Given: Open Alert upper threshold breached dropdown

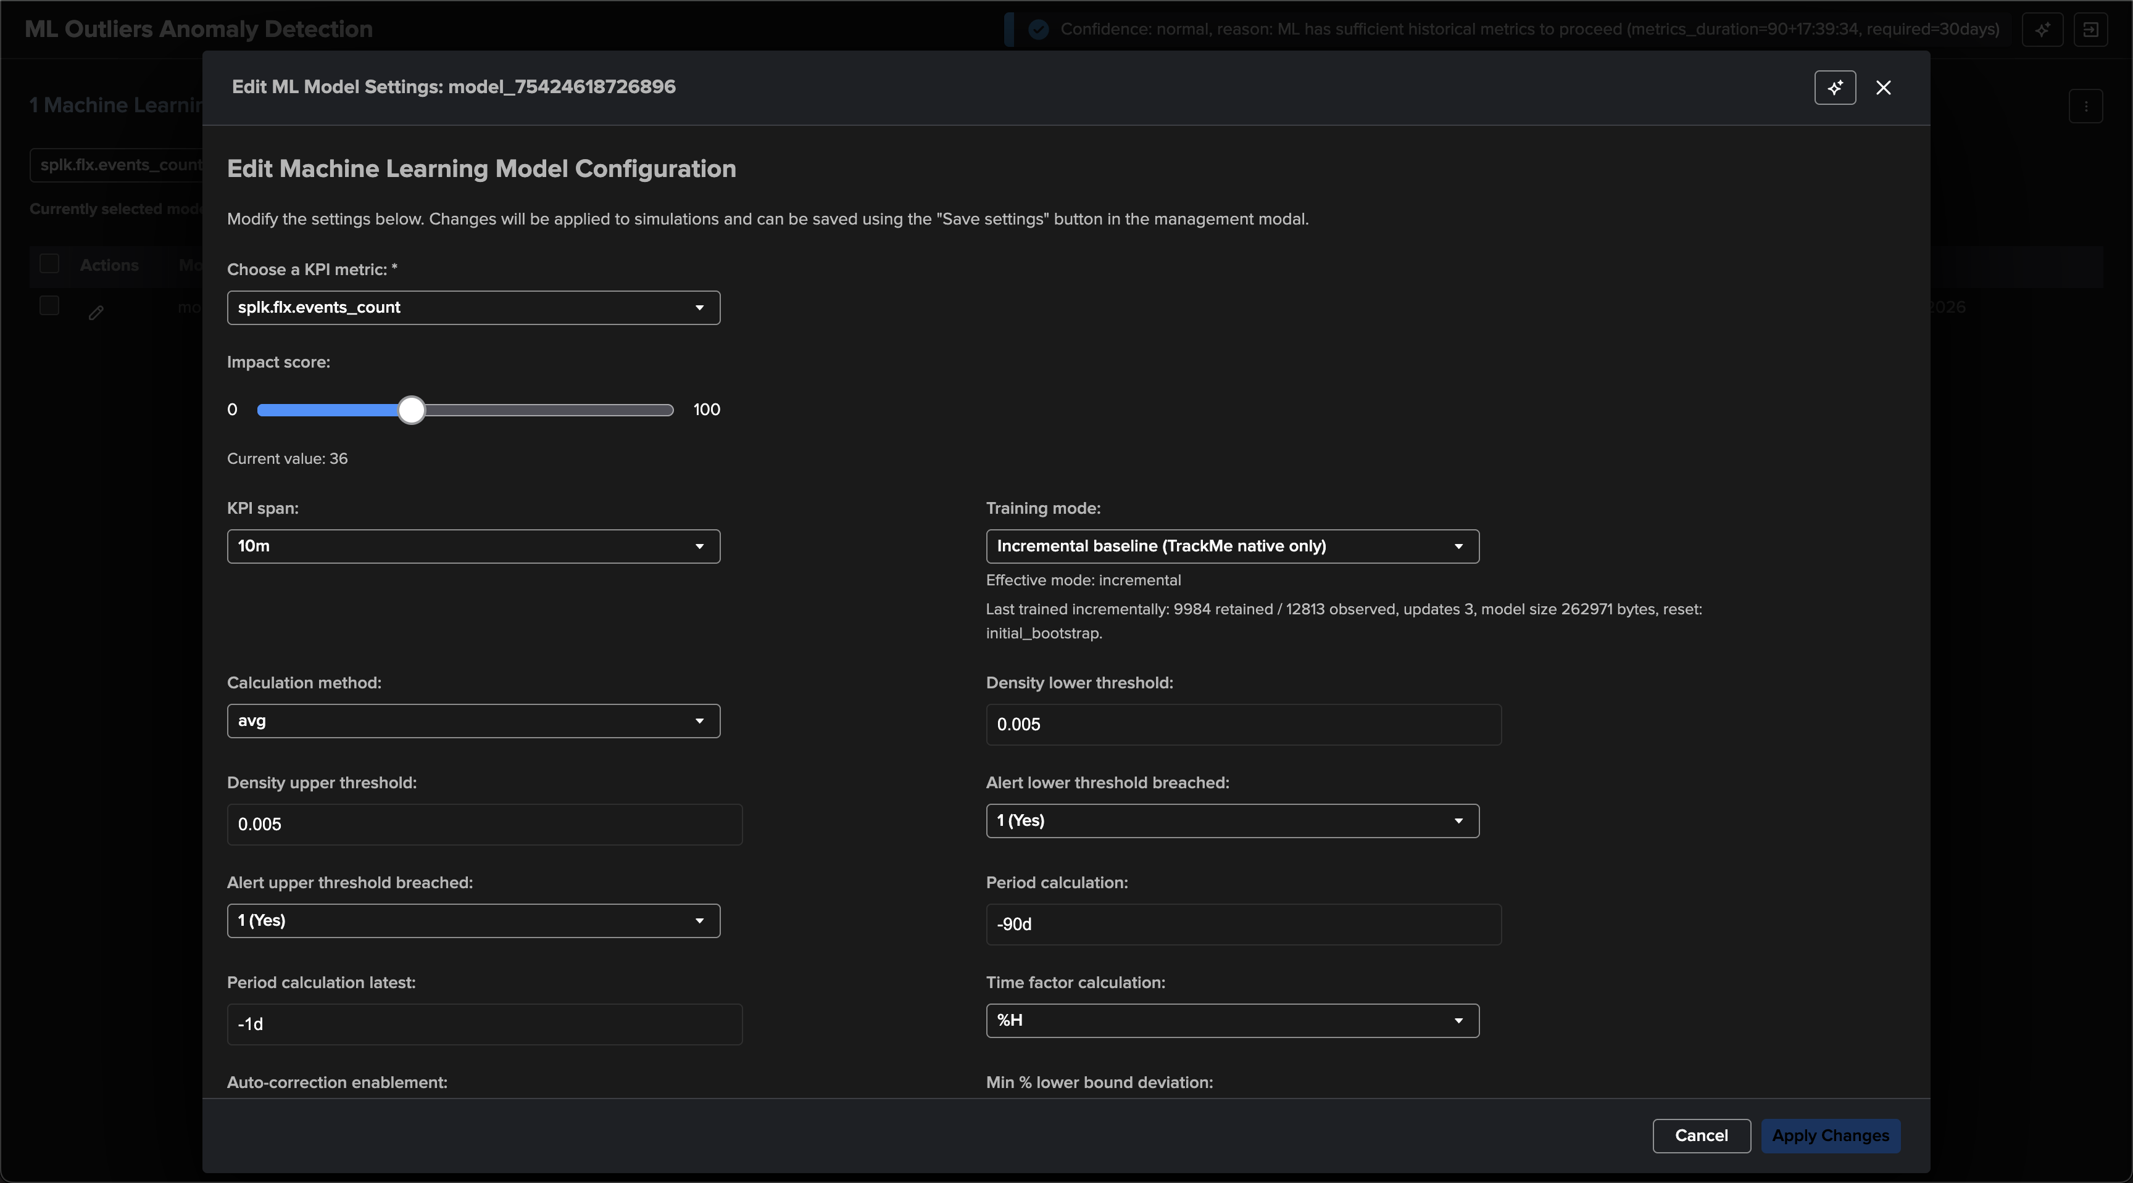Looking at the screenshot, I should click(x=473, y=921).
